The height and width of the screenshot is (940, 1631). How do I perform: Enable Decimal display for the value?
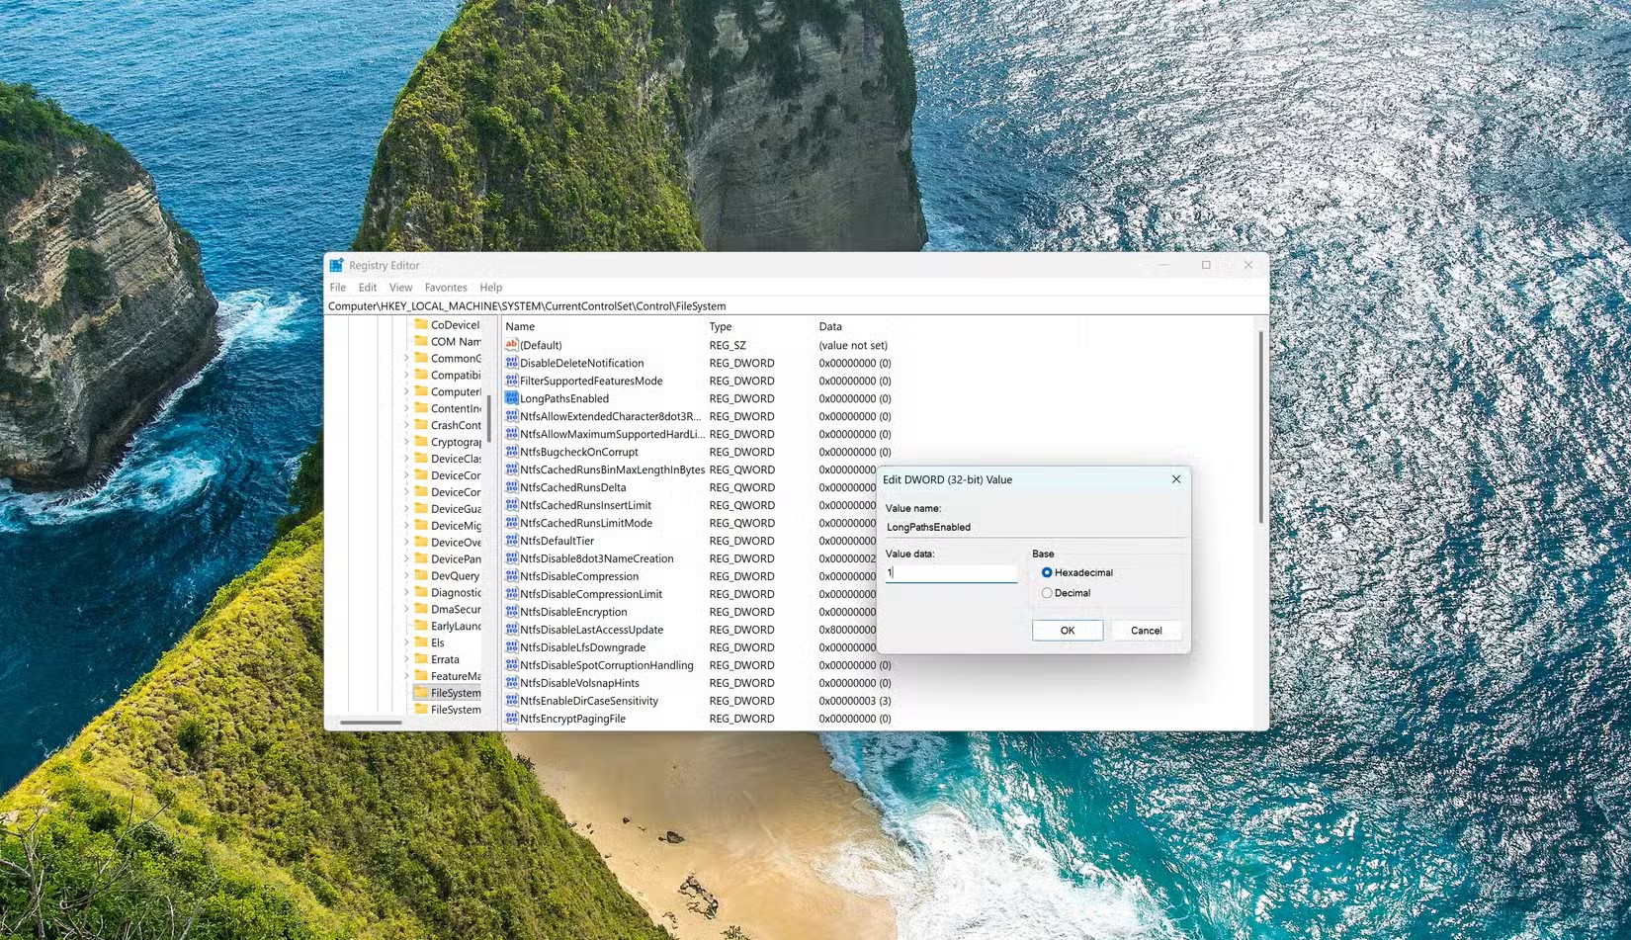pyautogui.click(x=1047, y=592)
